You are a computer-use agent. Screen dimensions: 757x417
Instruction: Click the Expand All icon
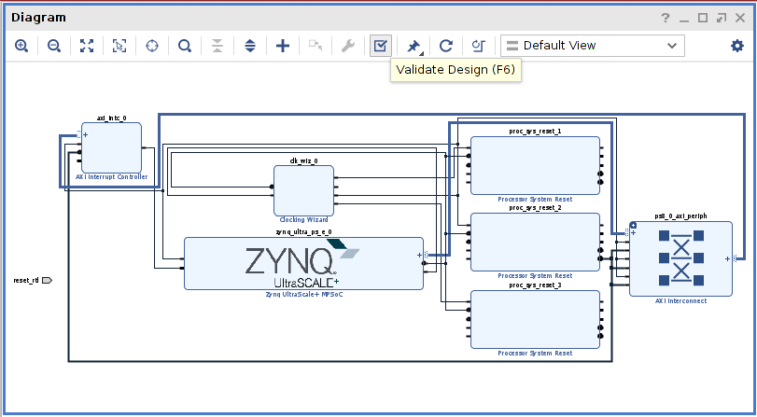250,46
